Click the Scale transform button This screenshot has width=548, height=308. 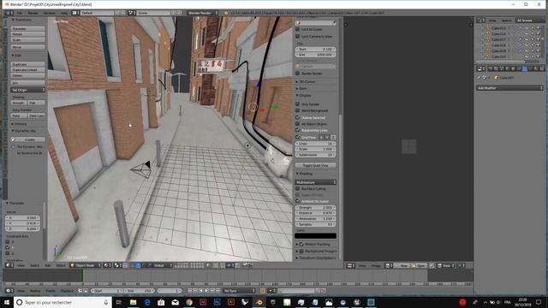pyautogui.click(x=27, y=40)
